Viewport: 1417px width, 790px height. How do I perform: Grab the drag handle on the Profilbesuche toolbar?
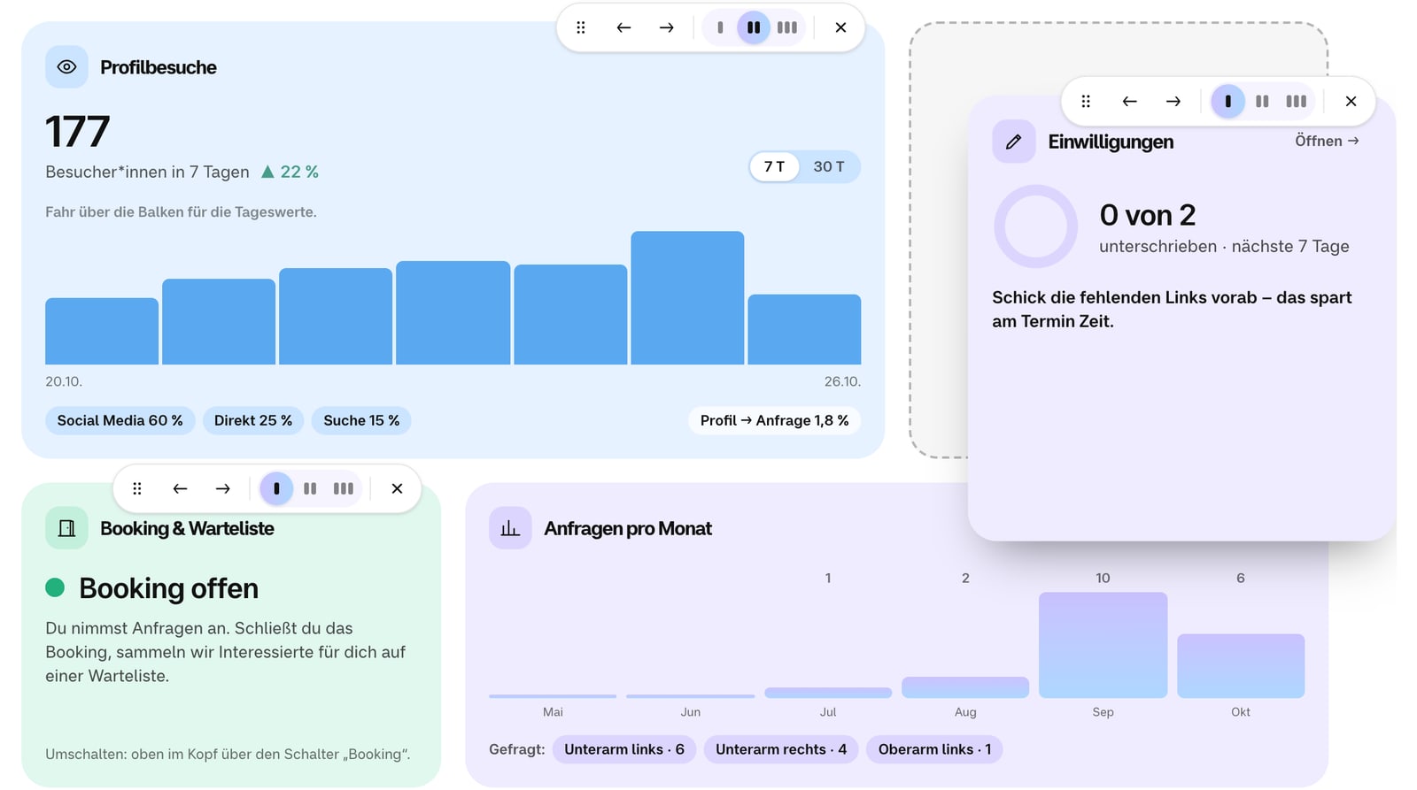click(x=581, y=27)
